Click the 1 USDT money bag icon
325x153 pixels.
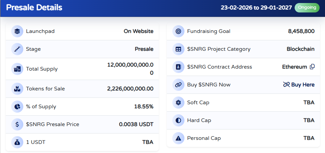coord(17,142)
